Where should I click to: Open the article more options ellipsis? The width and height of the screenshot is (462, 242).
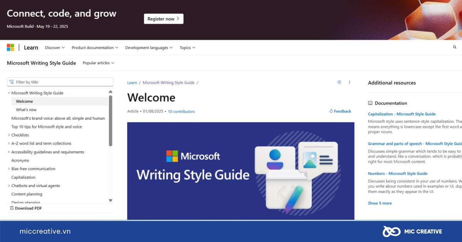pos(349,82)
